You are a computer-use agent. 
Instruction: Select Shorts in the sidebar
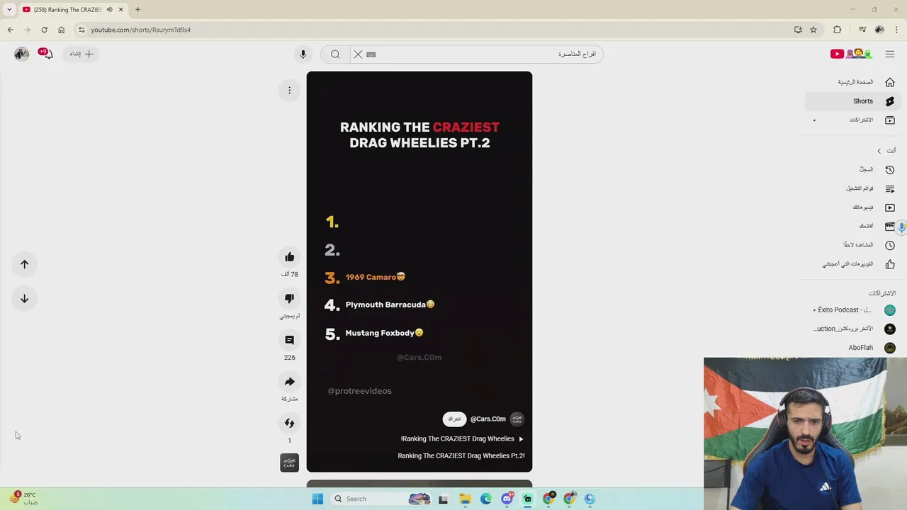point(853,101)
